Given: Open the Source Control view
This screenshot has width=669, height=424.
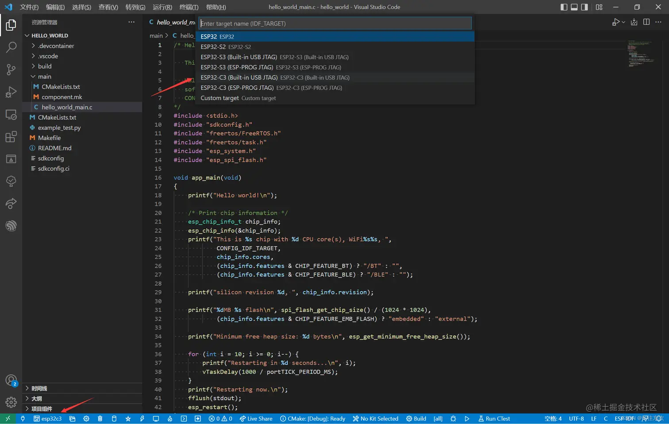Looking at the screenshot, I should 11,69.
